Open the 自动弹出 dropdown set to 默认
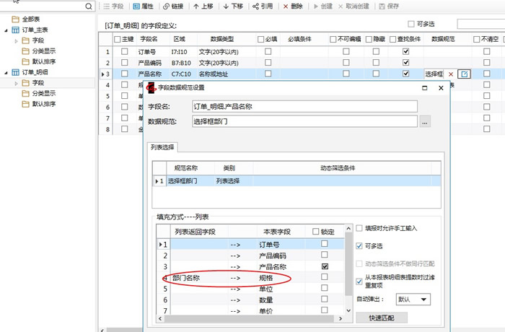 click(x=413, y=299)
